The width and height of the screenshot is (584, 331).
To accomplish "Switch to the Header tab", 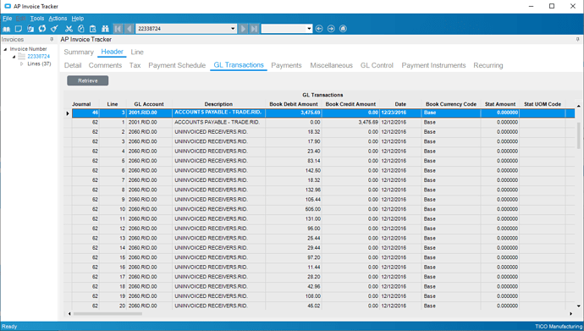I will [112, 52].
